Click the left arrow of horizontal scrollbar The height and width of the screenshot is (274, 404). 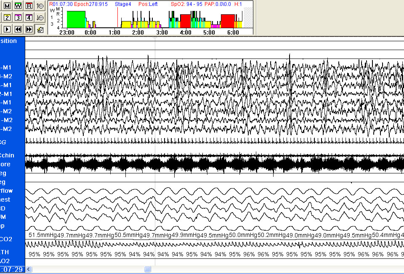(x=28, y=269)
